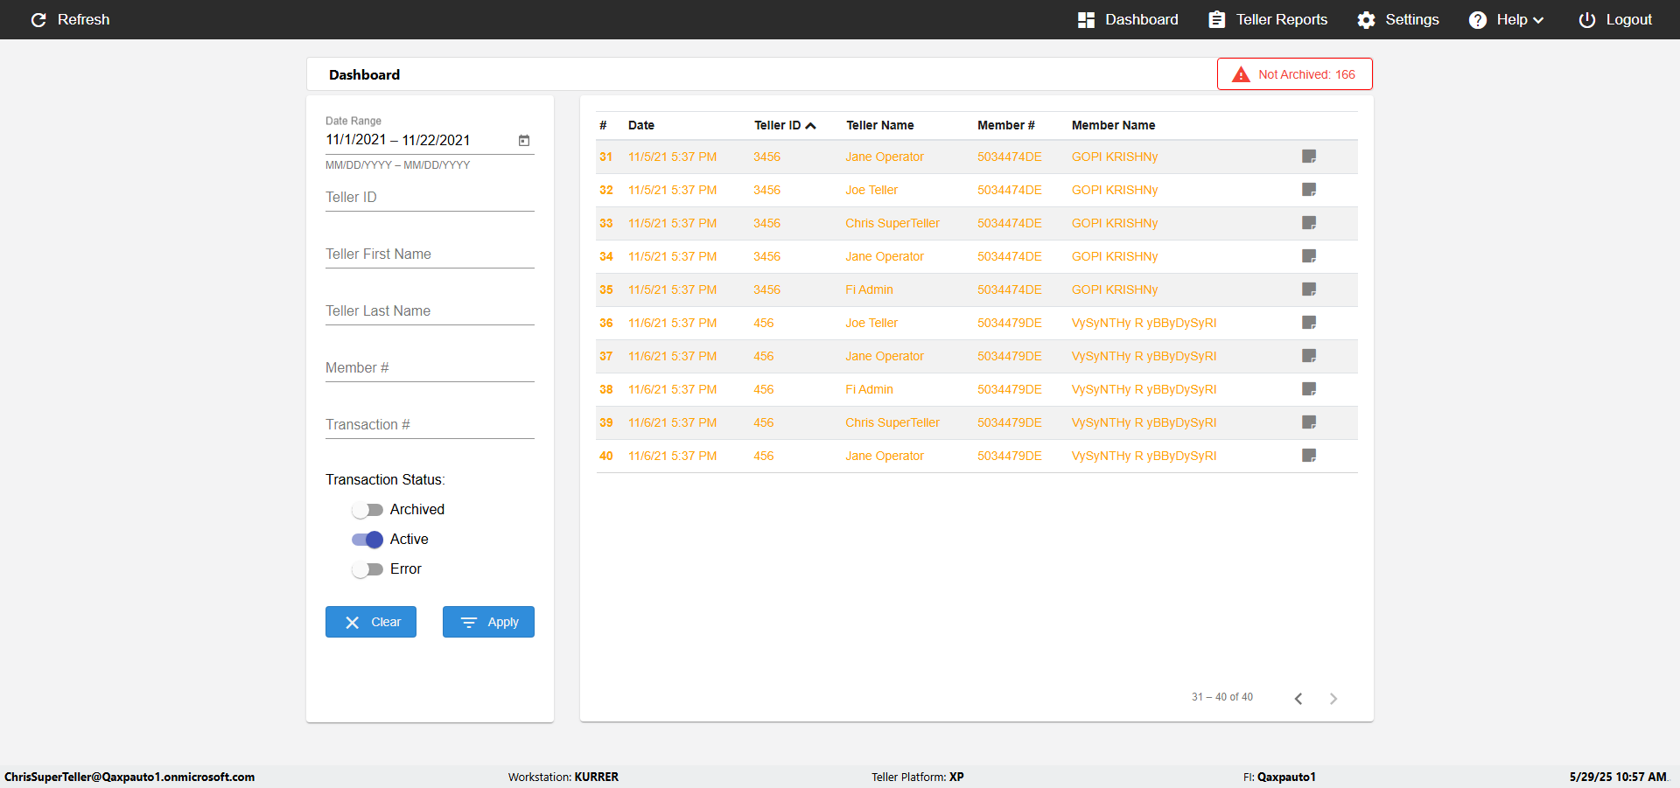Click the Apply filter button
The image size is (1680, 788).
tap(488, 622)
